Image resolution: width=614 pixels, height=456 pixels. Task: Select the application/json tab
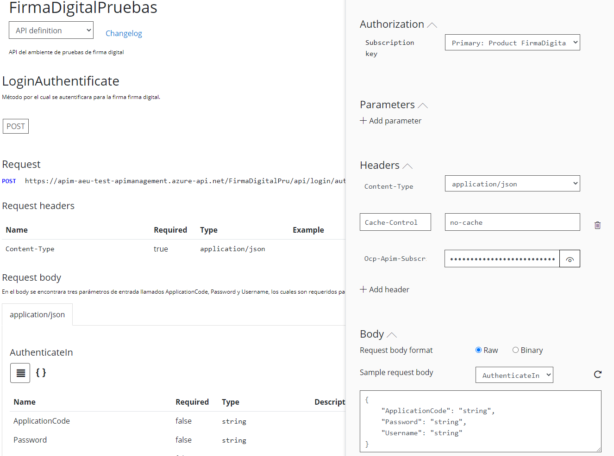[38, 314]
